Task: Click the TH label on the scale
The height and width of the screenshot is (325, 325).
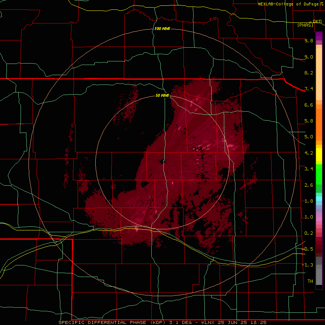Action: pos(310,281)
